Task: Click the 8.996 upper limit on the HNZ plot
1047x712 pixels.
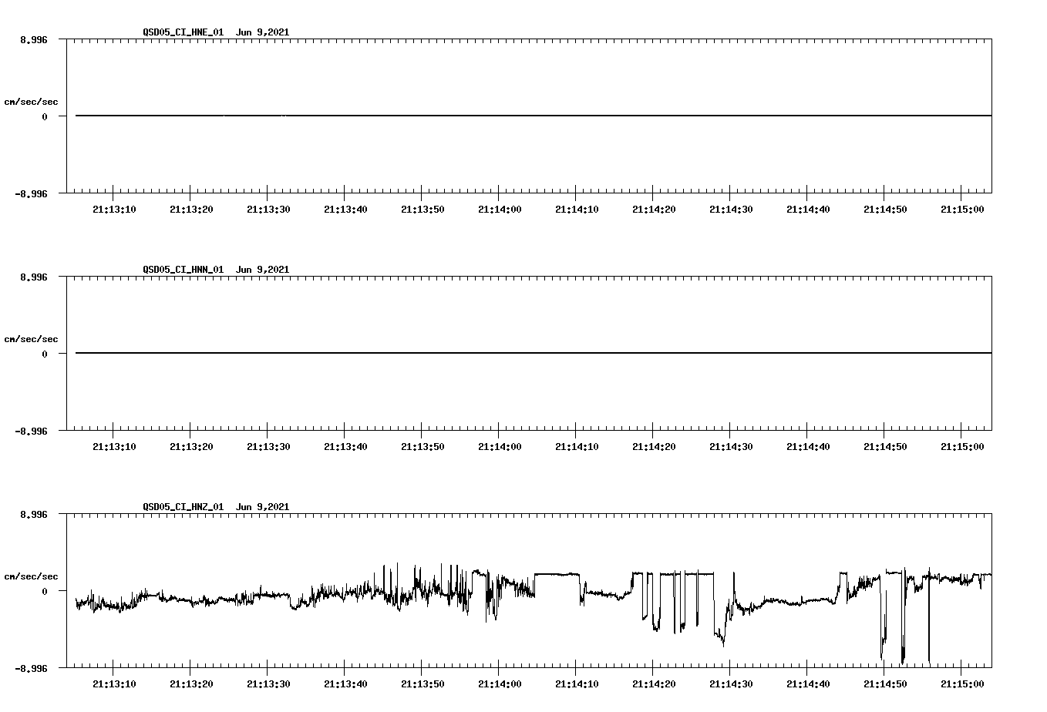Action: (x=34, y=515)
